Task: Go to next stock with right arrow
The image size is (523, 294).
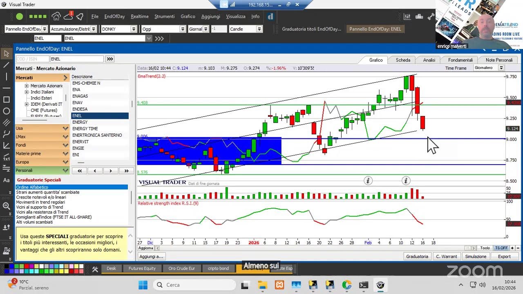Action: [x=111, y=171]
